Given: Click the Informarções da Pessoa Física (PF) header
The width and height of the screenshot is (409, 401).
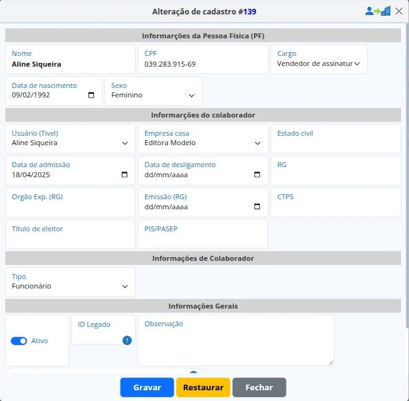Looking at the screenshot, I should (x=203, y=36).
